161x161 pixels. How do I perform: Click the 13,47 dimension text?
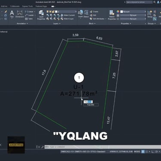[108, 120]
